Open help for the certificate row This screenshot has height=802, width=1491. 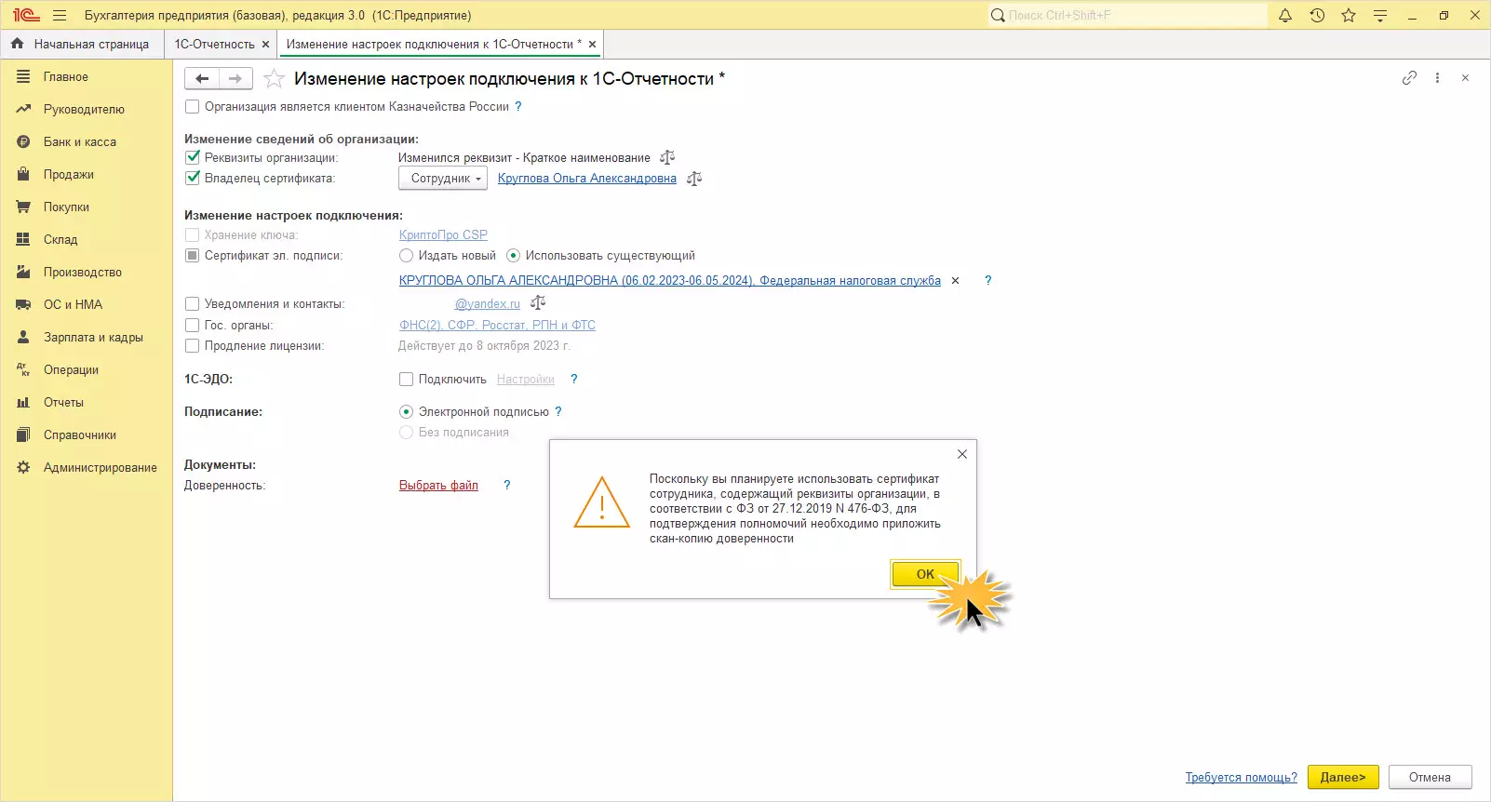[988, 280]
